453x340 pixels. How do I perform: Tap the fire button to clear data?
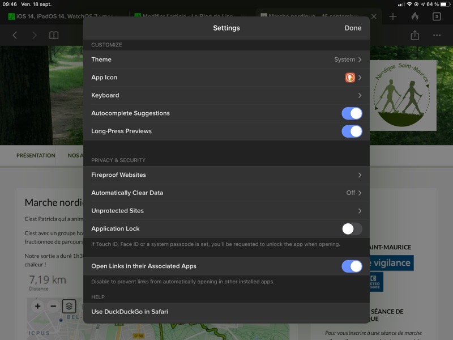414,16
